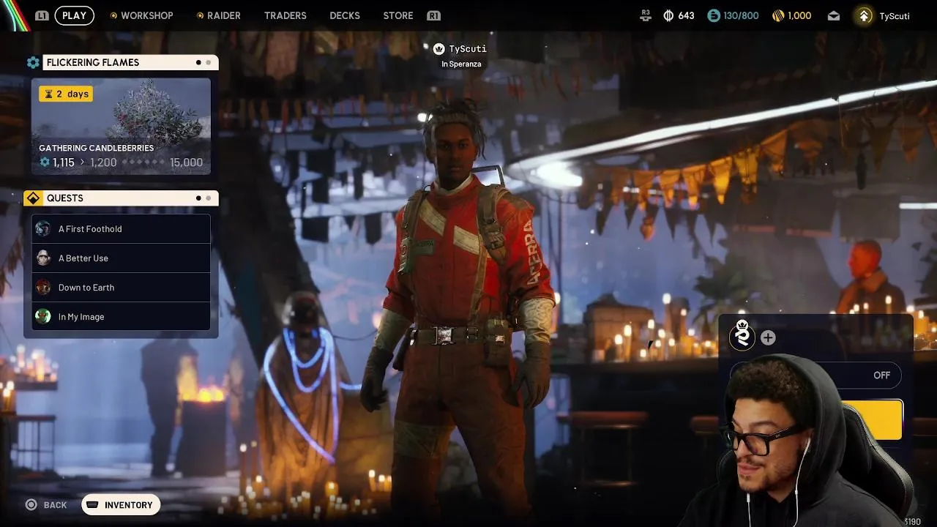Screen dimensions: 937x527
Task: Click the 643 coin balance
Action: pyautogui.click(x=686, y=15)
